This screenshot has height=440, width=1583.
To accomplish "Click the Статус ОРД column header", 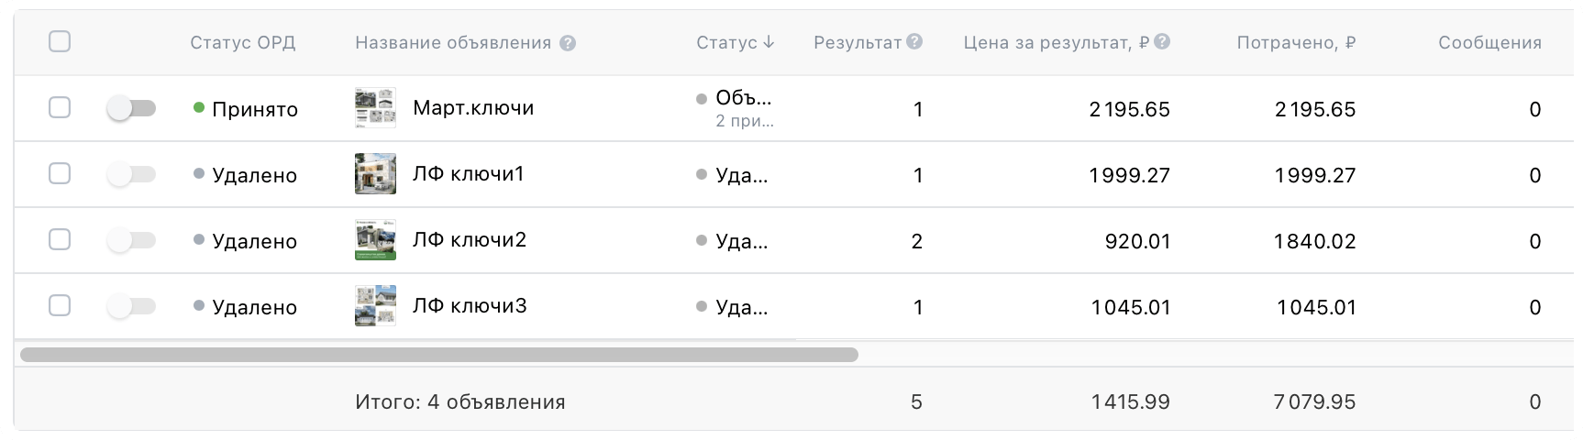I will 243,43.
